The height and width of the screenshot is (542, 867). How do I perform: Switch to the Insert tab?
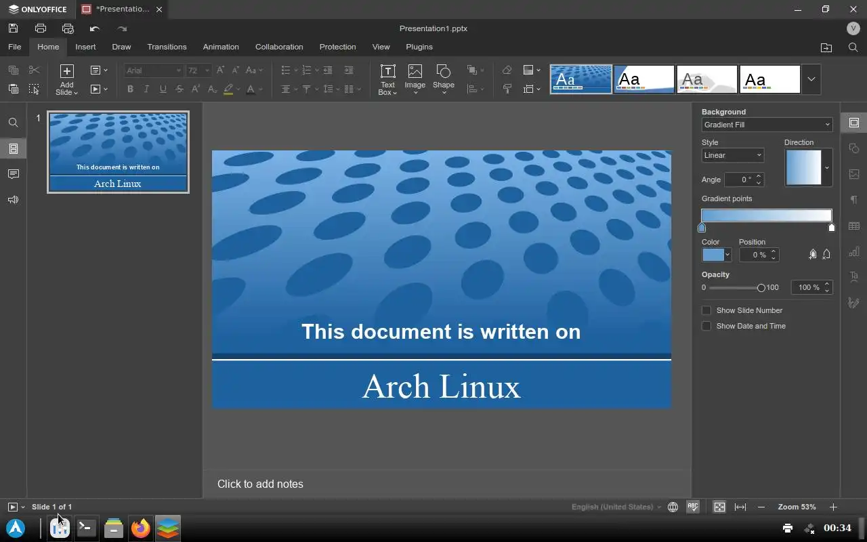(85, 47)
